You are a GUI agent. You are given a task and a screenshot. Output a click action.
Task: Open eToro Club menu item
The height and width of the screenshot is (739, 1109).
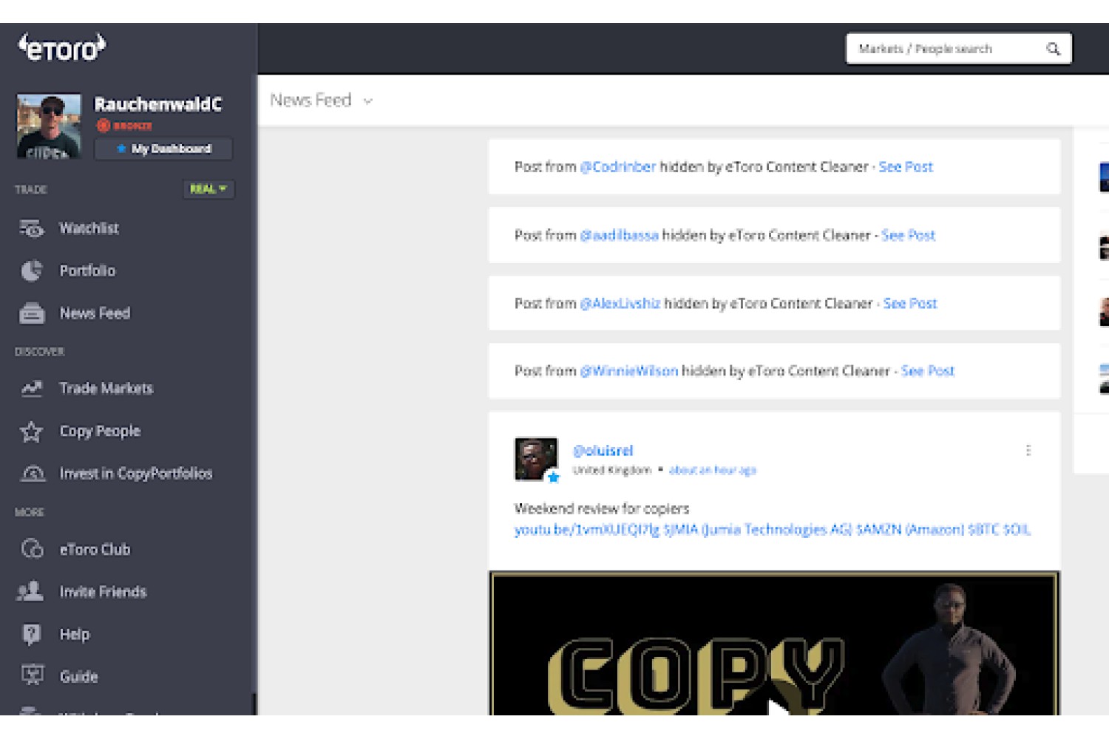(95, 549)
